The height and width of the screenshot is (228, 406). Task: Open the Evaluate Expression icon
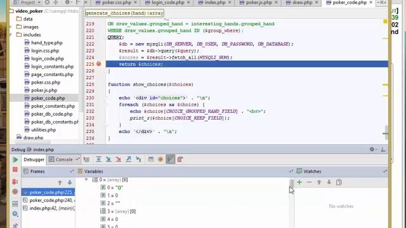click(x=151, y=160)
